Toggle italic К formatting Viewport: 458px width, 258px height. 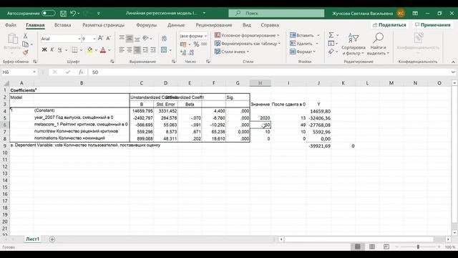52,50
